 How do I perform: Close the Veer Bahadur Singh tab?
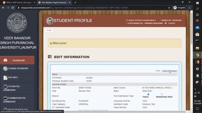click(69, 3)
